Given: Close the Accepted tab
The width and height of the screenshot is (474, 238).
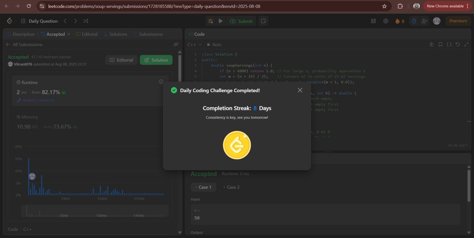Looking at the screenshot, I should point(69,34).
